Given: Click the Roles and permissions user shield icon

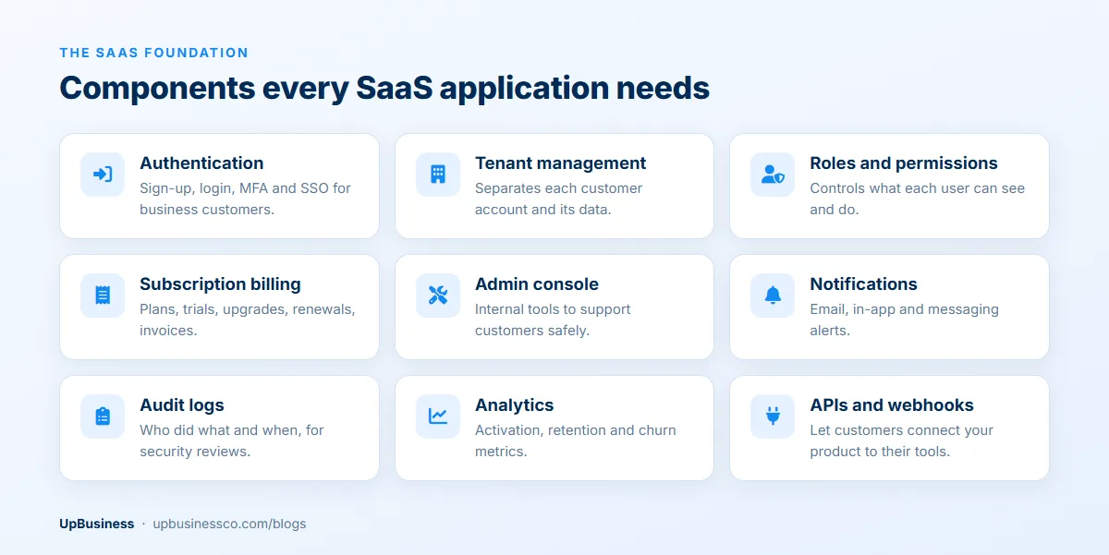Looking at the screenshot, I should 773,175.
